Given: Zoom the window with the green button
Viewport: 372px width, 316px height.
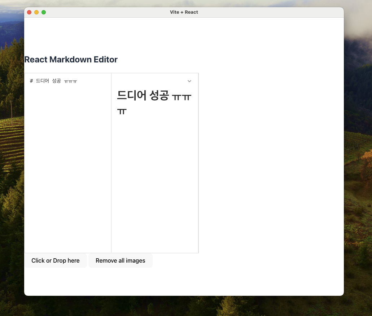Looking at the screenshot, I should [x=44, y=12].
